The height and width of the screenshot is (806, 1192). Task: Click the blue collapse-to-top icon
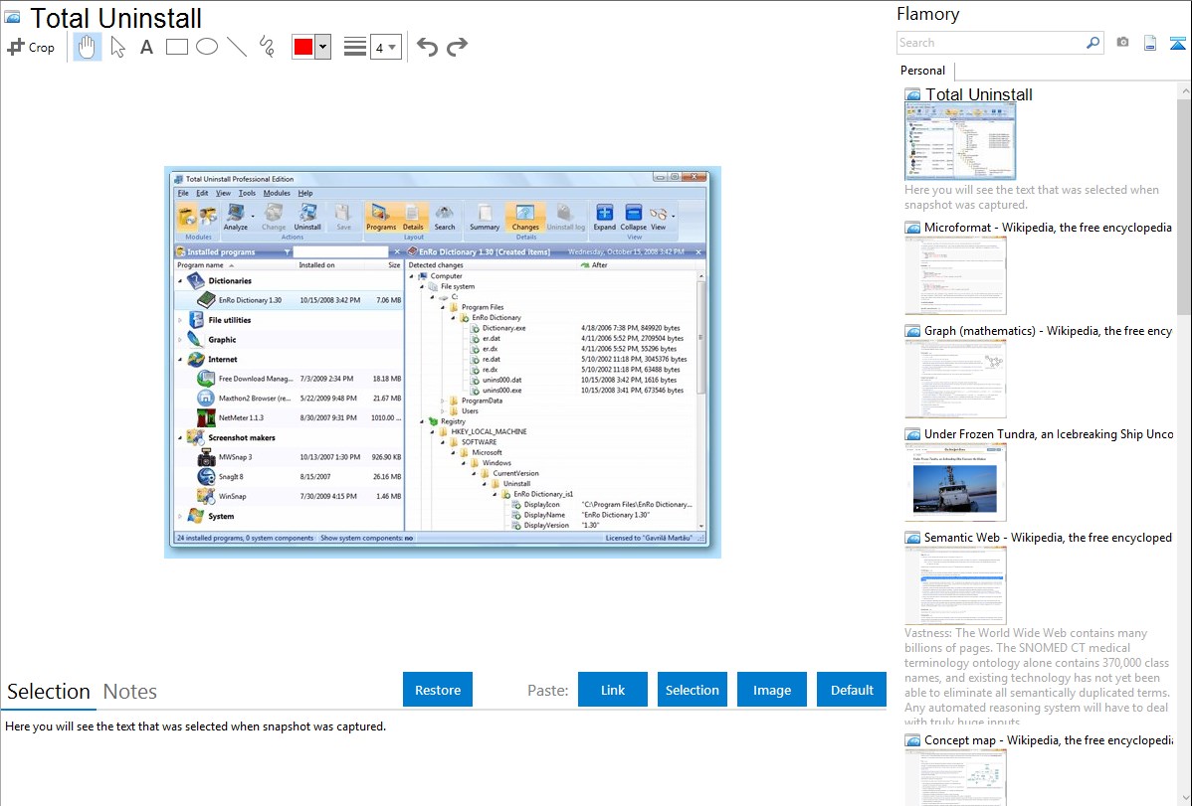coord(1177,43)
